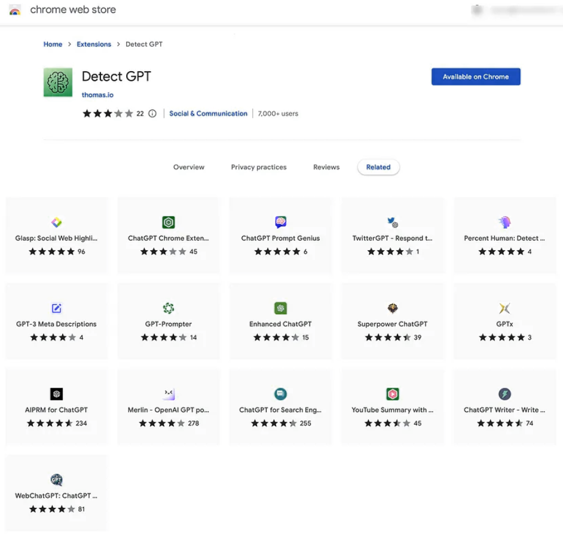
Task: Open the Social & Communication category link
Action: pyautogui.click(x=208, y=114)
